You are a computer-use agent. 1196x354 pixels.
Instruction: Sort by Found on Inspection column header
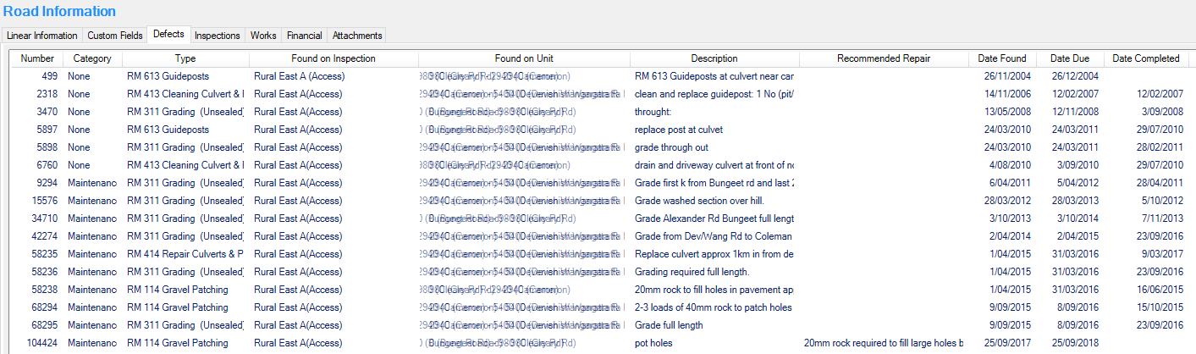click(x=333, y=58)
